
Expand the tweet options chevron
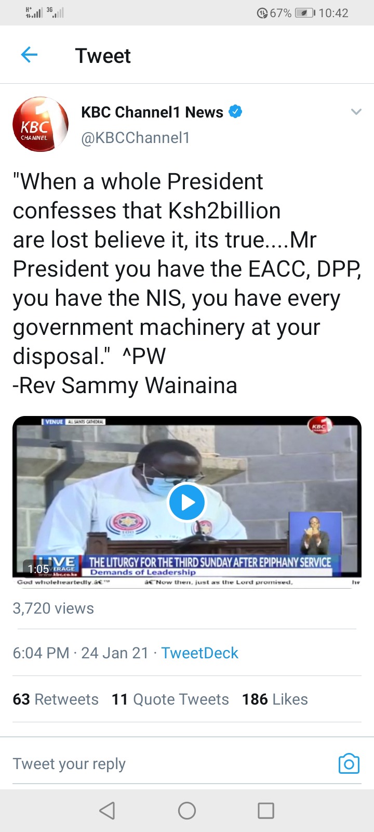pos(356,112)
